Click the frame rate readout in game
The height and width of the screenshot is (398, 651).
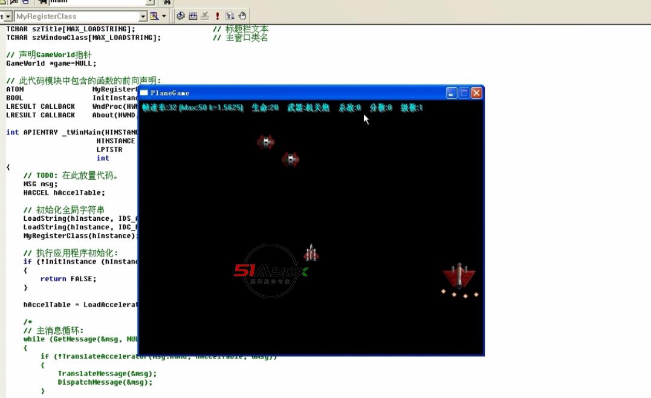pos(193,108)
